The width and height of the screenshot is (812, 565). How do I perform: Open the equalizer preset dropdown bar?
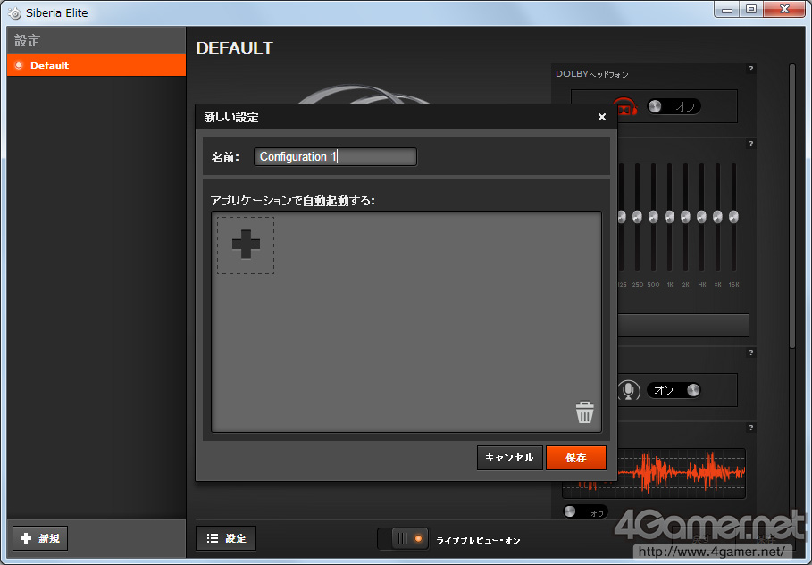(x=683, y=325)
